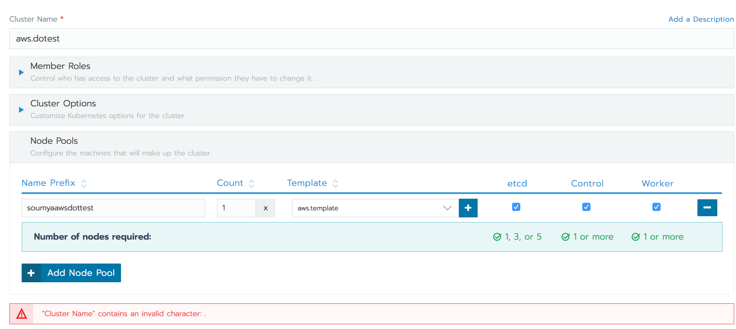Remove the soumyaawsdottest node pool with minus button
736x329 pixels.
pyautogui.click(x=707, y=208)
